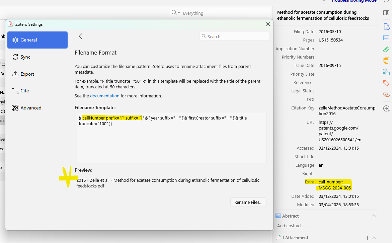This screenshot has height=243, width=392.
Task: Jump to Libraries and Collections icon
Action: [x=386, y=72]
